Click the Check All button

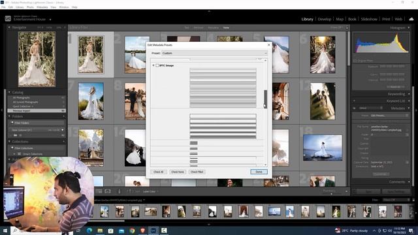tap(158, 172)
